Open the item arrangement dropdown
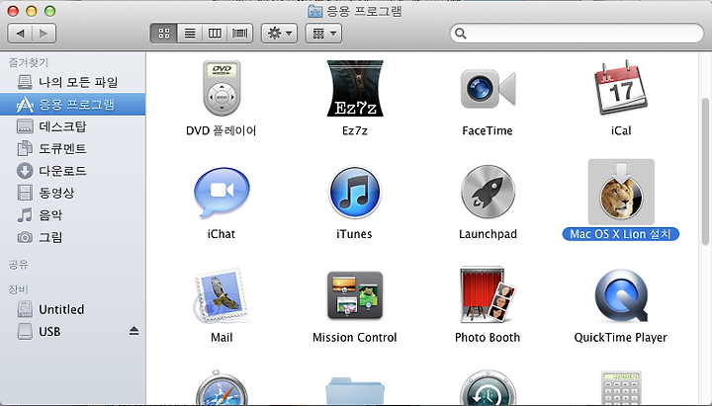Screen dimensions: 712x406 (323, 34)
